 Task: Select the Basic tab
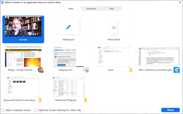coord(71,9)
